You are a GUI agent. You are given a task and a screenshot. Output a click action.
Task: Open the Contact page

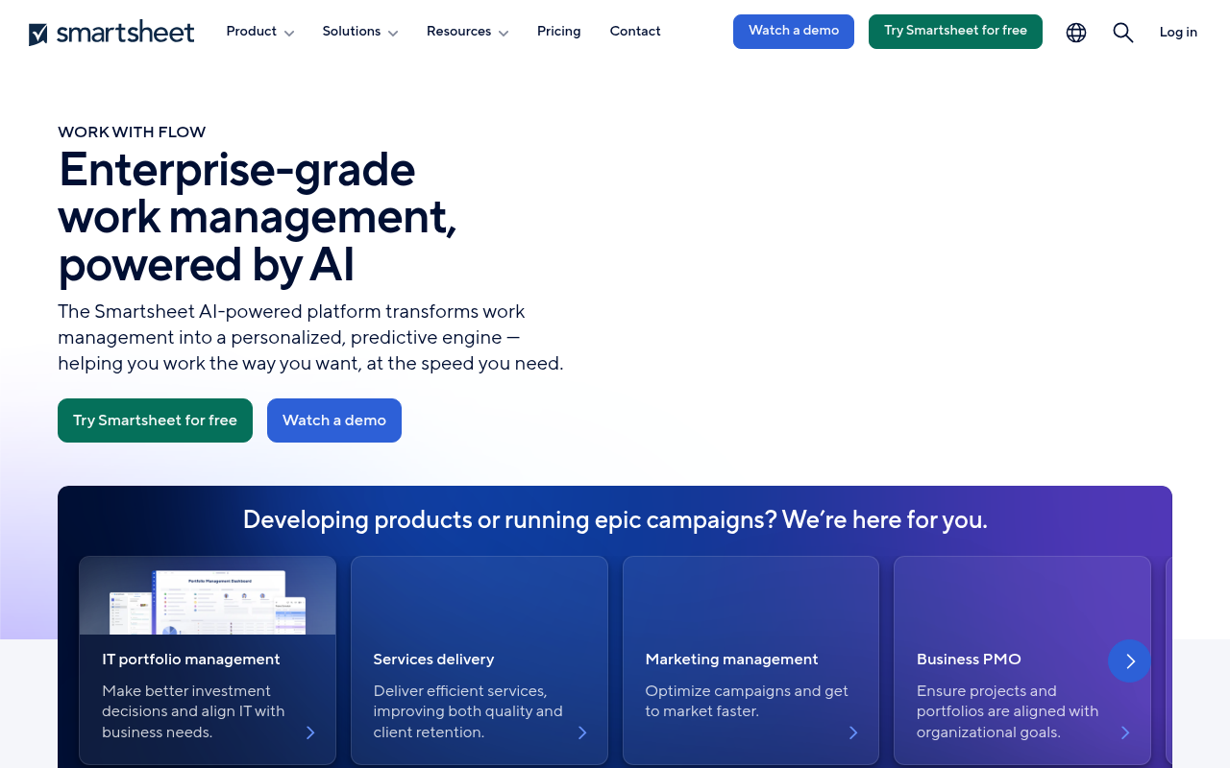(x=635, y=32)
